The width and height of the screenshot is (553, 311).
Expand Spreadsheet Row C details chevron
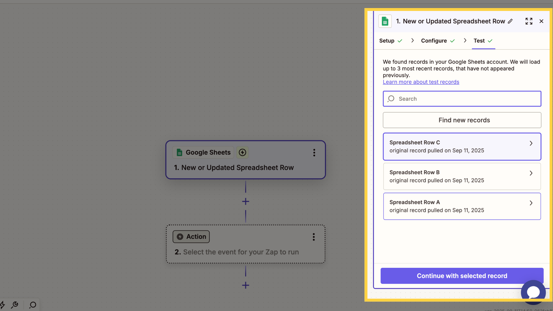[531, 143]
